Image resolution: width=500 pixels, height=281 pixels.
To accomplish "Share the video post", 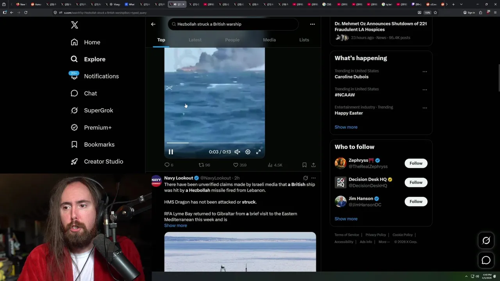I will (x=313, y=165).
